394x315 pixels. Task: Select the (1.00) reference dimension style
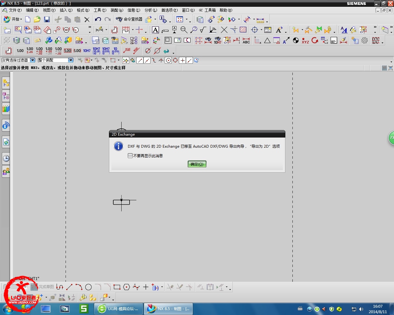pos(77,51)
